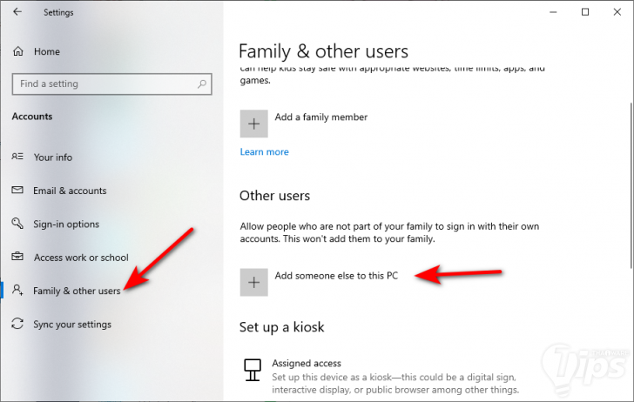This screenshot has width=634, height=402.
Task: Click the search magnifier icon
Action: [202, 84]
